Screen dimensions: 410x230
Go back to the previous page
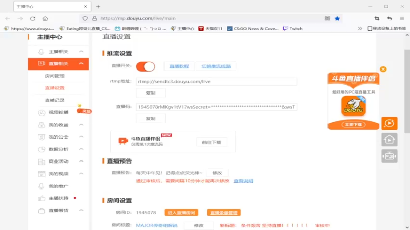(x=8, y=18)
